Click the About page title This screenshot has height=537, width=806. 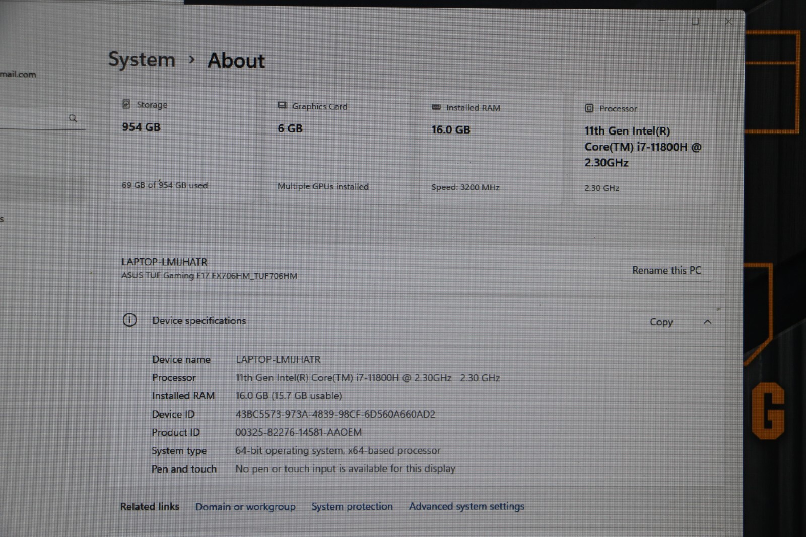[236, 60]
